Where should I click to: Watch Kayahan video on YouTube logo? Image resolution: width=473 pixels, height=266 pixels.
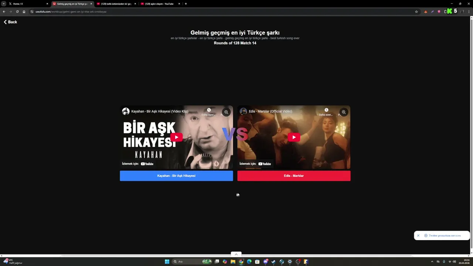point(147,164)
